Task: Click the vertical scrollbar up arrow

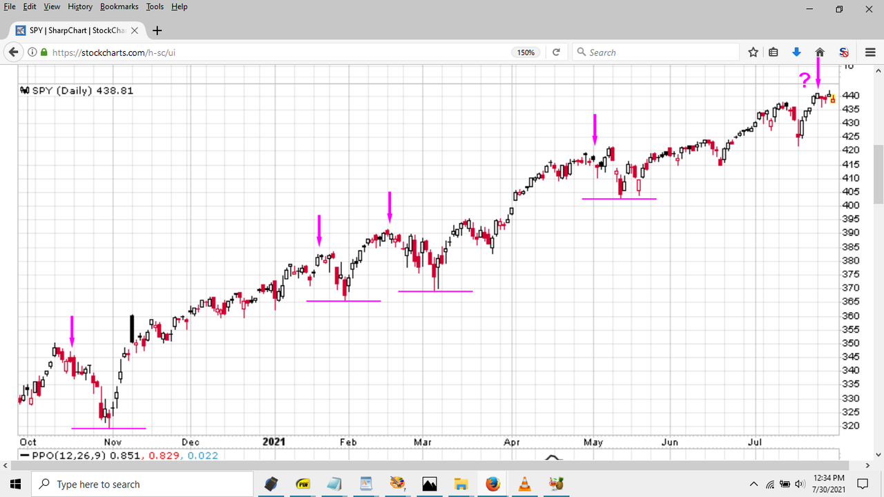Action: tap(878, 71)
